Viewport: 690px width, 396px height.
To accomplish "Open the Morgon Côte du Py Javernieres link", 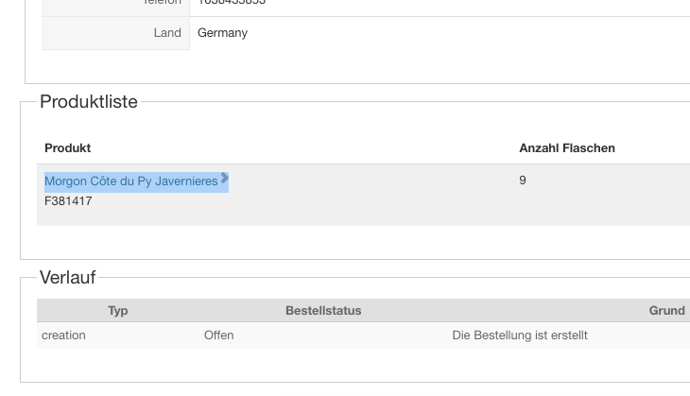I will (x=130, y=181).
